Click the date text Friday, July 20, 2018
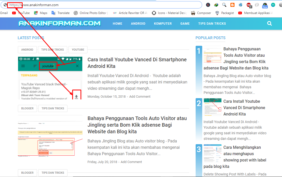 click(x=102, y=162)
